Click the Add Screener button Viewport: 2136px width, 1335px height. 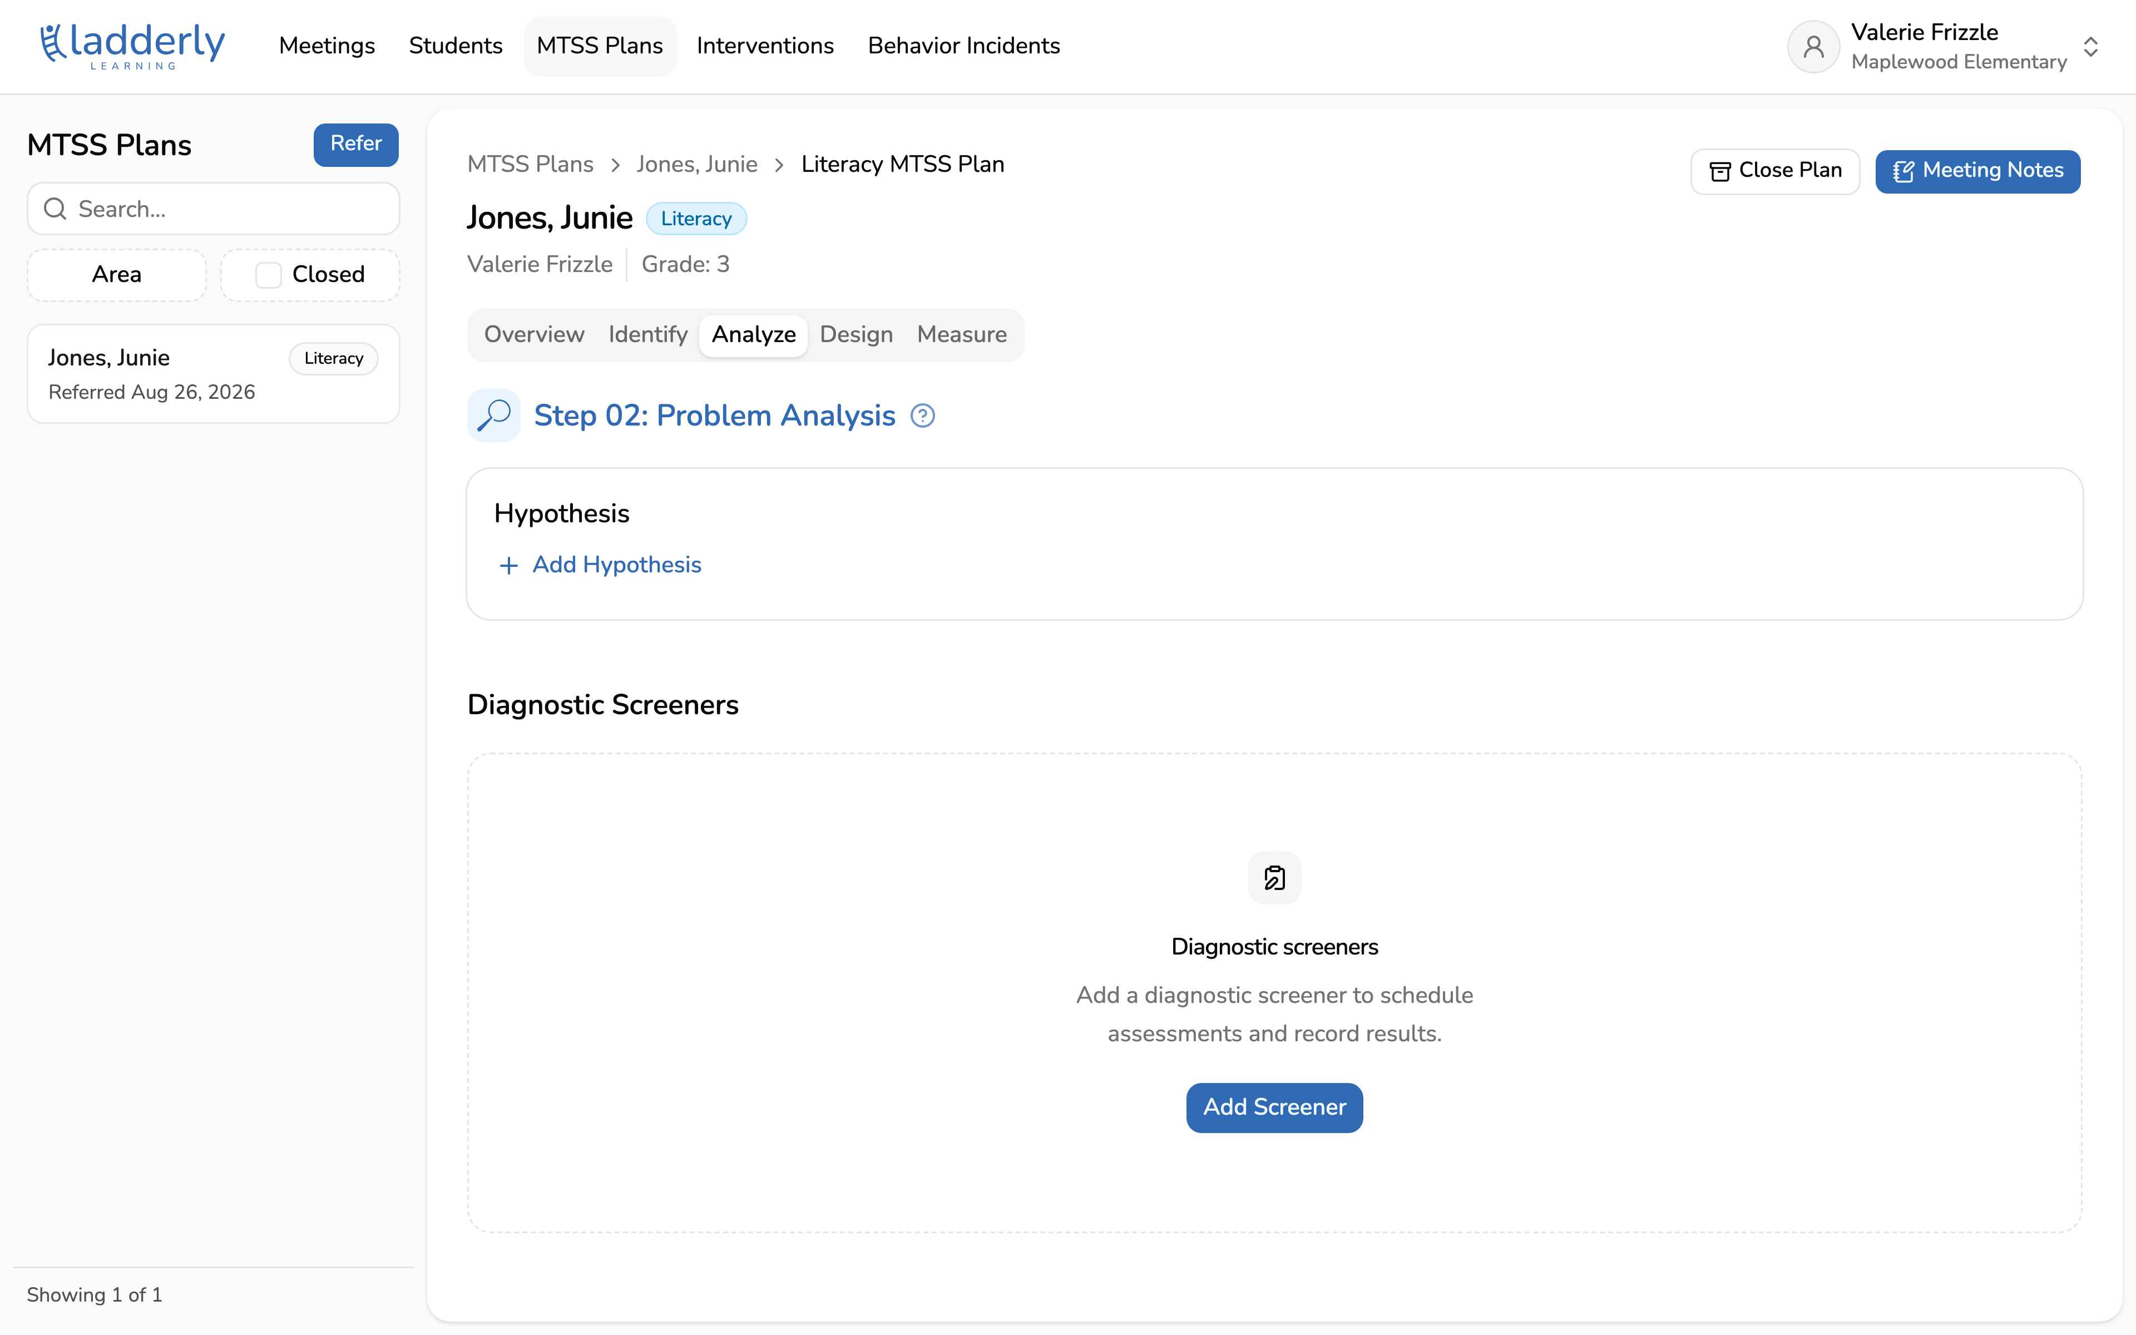pyautogui.click(x=1274, y=1107)
